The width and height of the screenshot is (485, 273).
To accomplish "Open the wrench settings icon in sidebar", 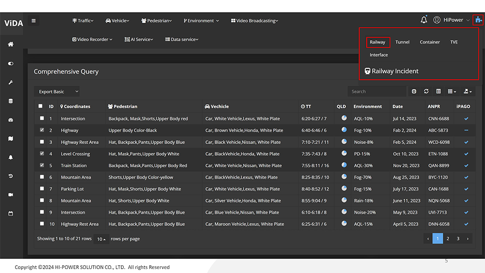I will [11, 82].
